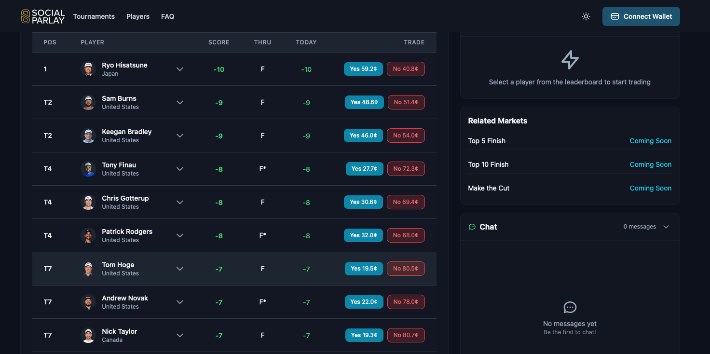Click Tony Finau's player avatar
Screen dimensions: 710x354
click(88, 169)
